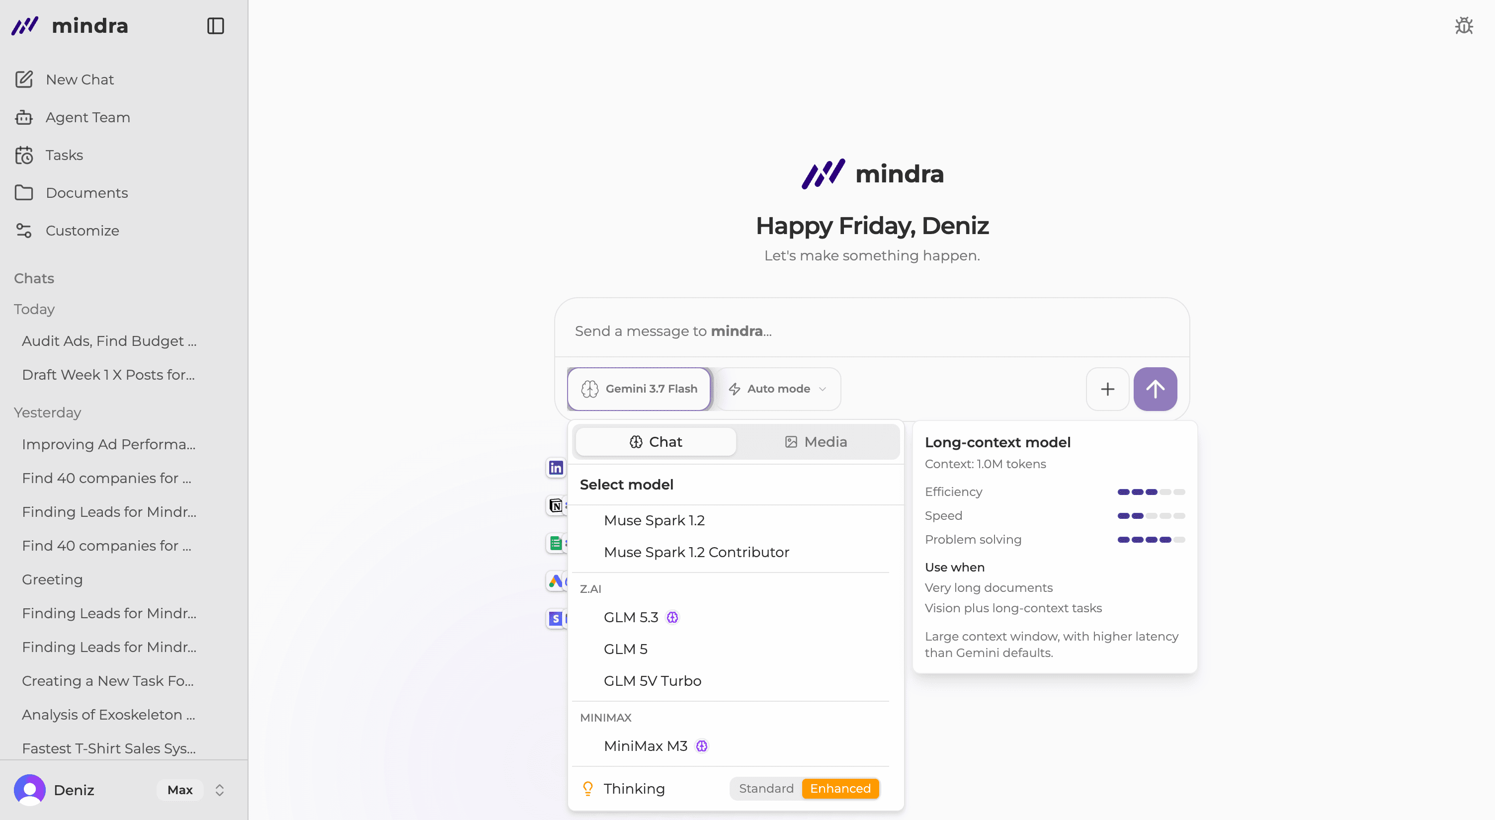Click the Media tab image icon
This screenshot has height=820, width=1495.
(x=790, y=442)
